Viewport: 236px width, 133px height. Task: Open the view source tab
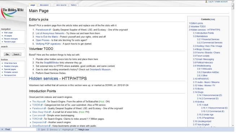coord(61,5)
